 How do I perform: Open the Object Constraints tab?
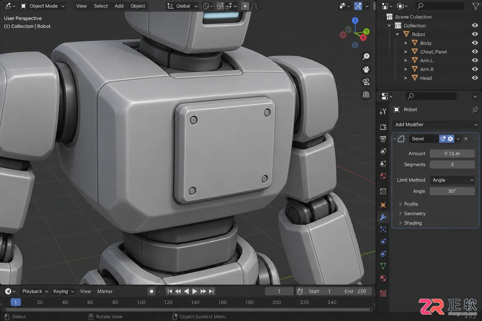(383, 254)
